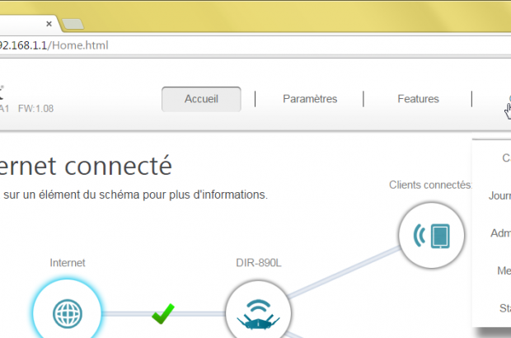Select the DIR-890L router icon
Screen dimensions: 511x338
click(260, 313)
